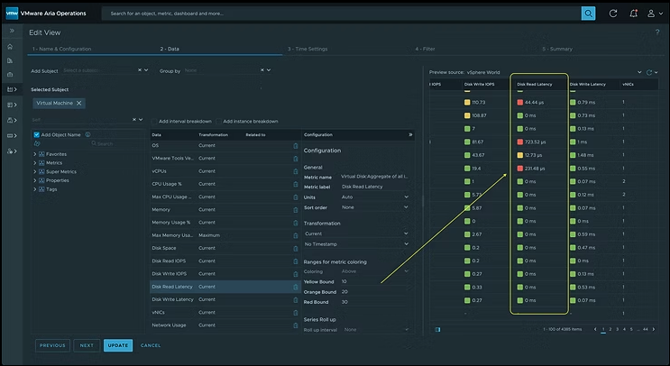Click the UPDATE button

point(118,345)
